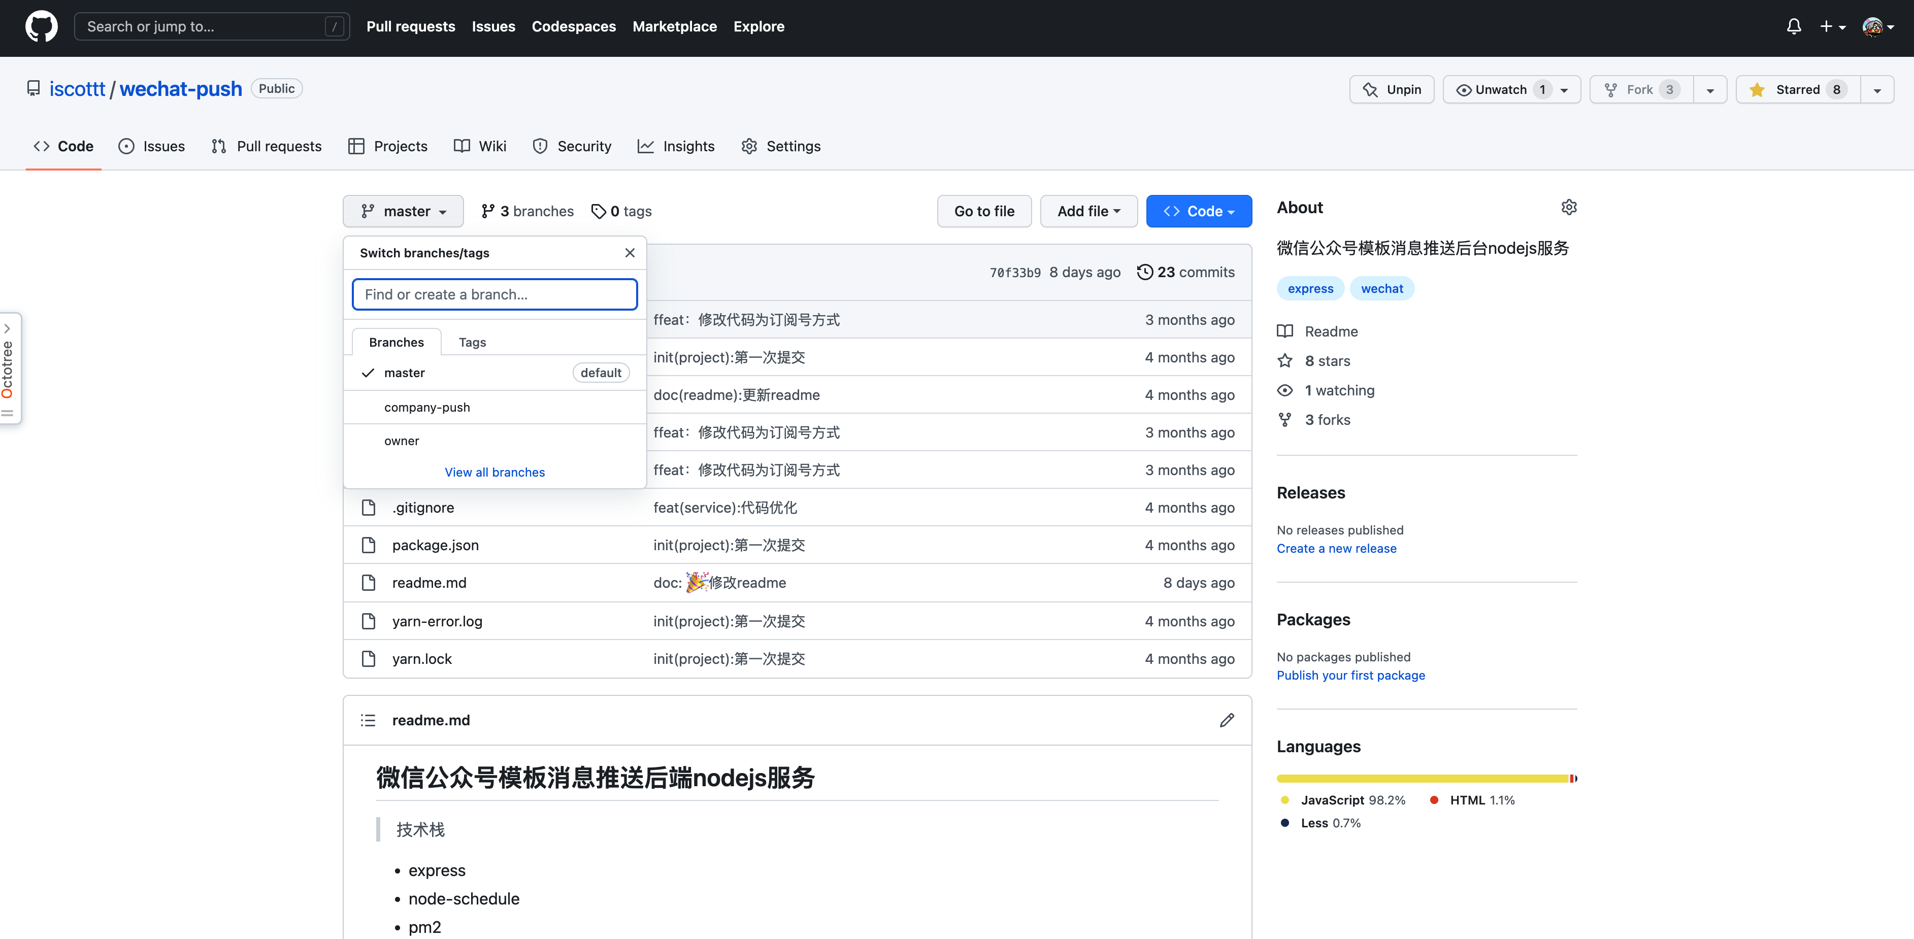Click the star icon next to 8 stars

point(1284,361)
